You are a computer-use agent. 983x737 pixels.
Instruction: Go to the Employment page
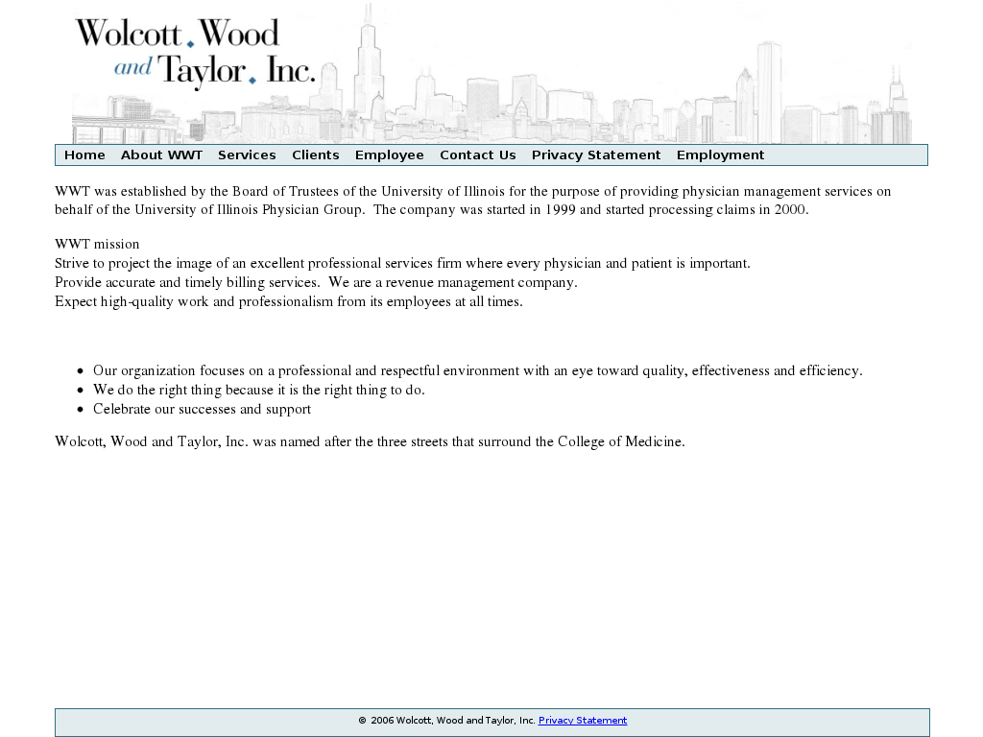pyautogui.click(x=720, y=155)
